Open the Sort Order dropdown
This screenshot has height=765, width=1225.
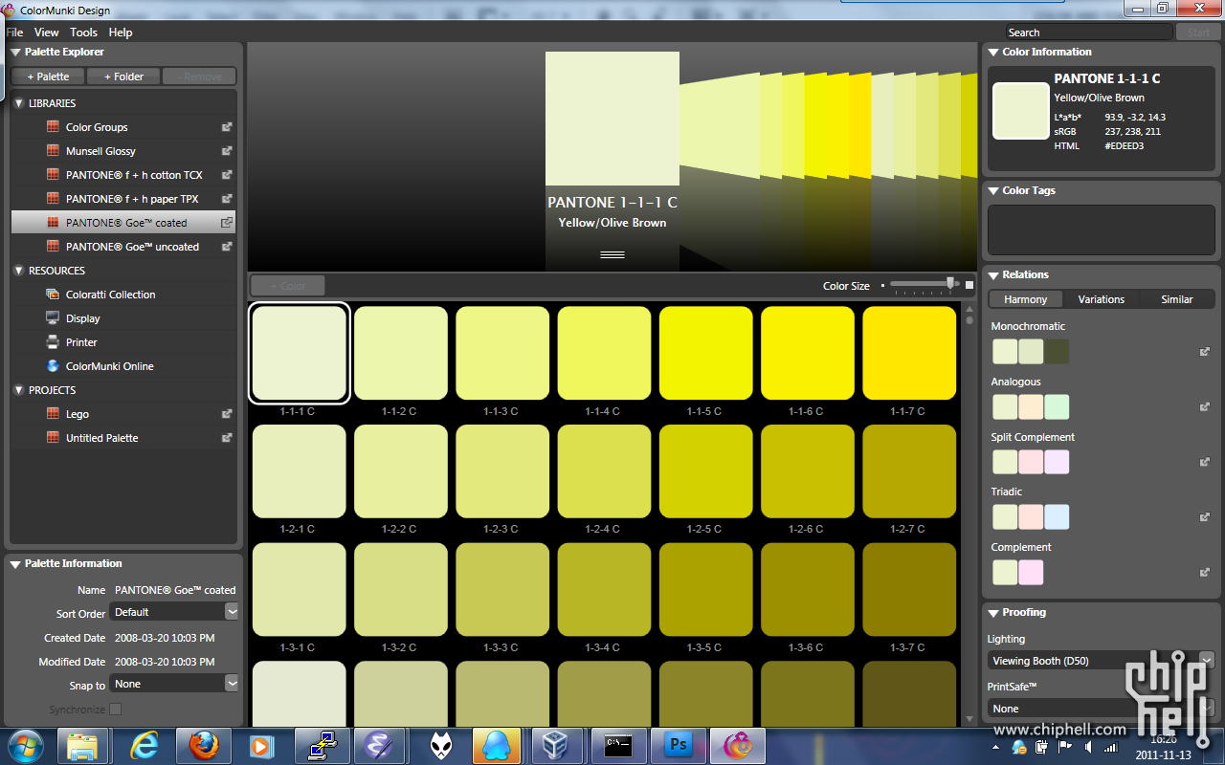point(174,612)
